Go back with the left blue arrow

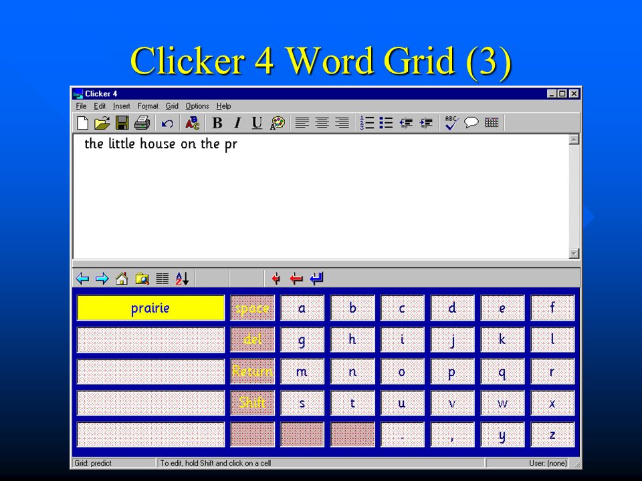[x=83, y=279]
